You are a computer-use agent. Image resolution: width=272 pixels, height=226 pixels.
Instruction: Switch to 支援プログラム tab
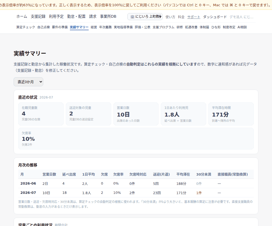click(x=163, y=27)
